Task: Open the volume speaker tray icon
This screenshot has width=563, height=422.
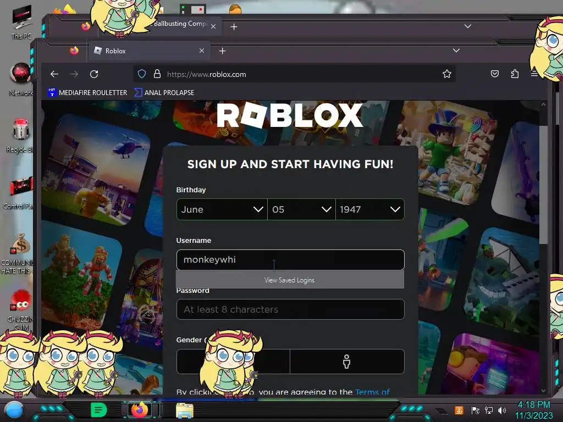Action: point(502,410)
